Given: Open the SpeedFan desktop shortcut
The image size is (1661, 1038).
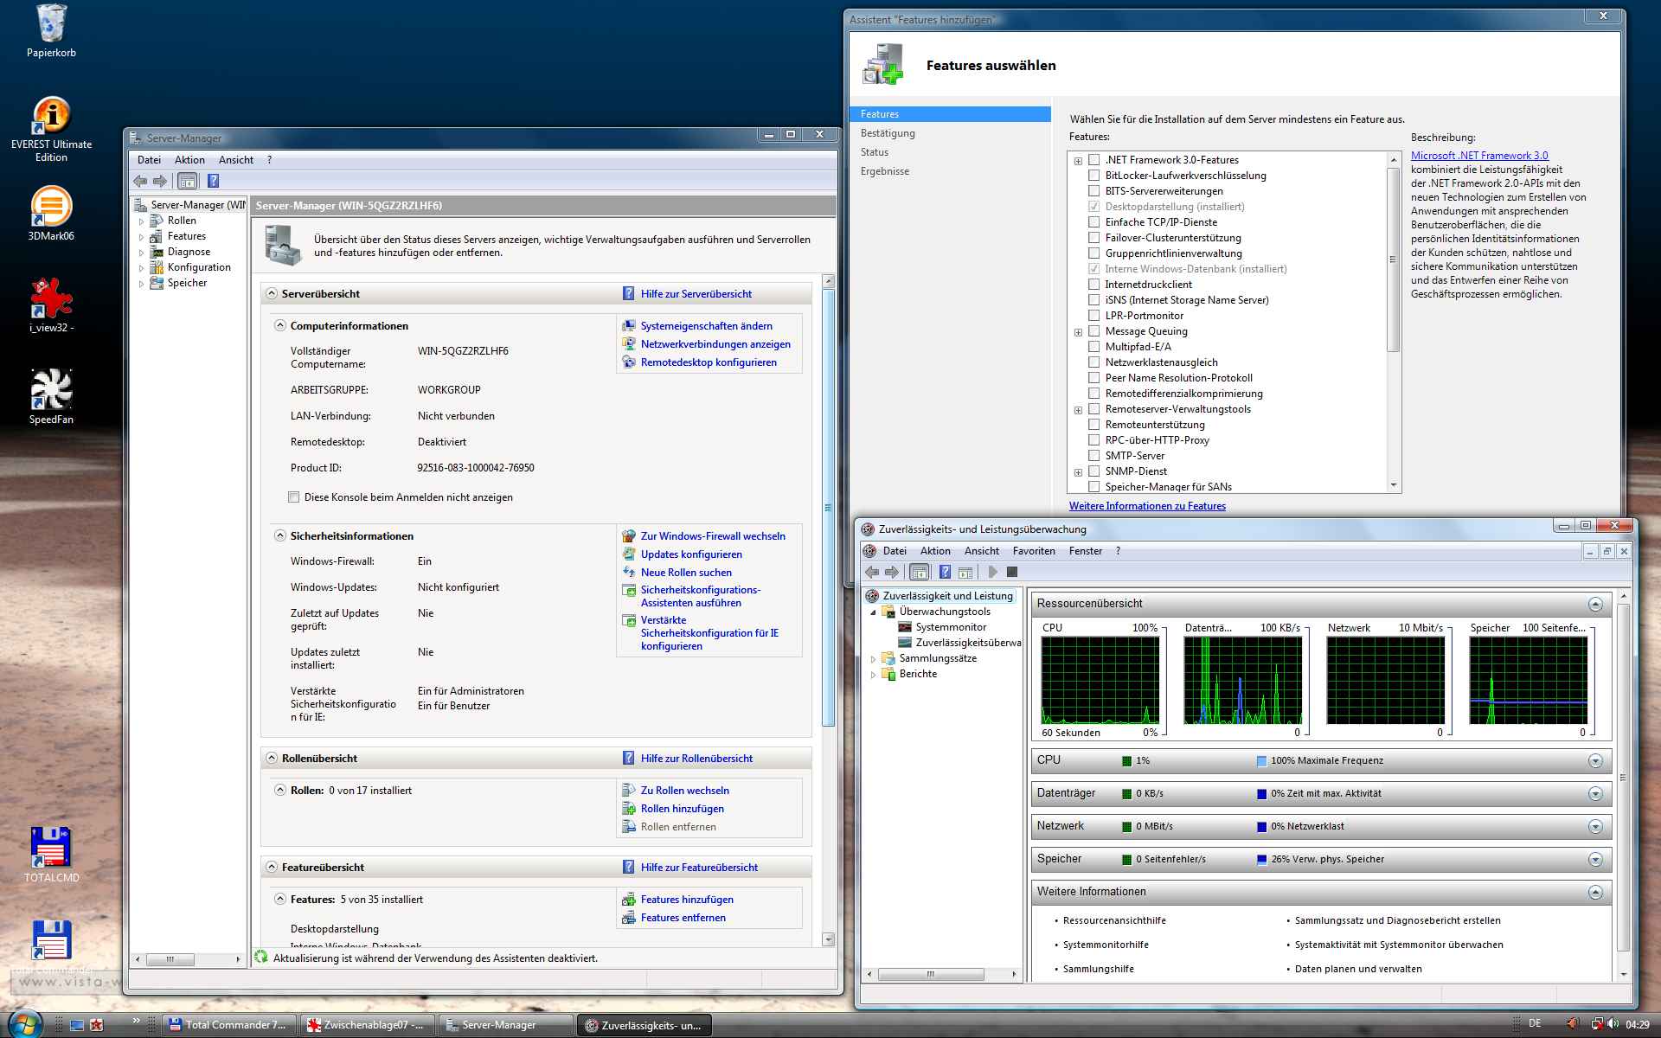Looking at the screenshot, I should [x=51, y=390].
